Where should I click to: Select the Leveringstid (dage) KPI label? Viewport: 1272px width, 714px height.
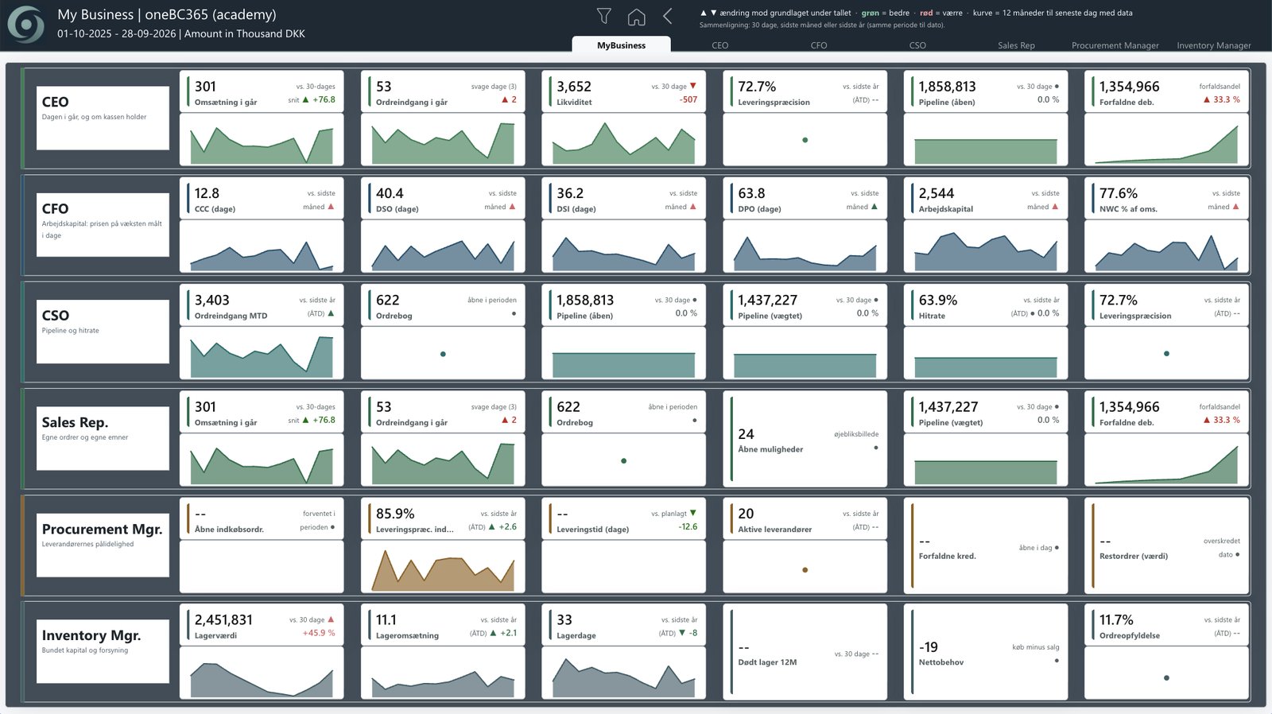[x=592, y=530]
